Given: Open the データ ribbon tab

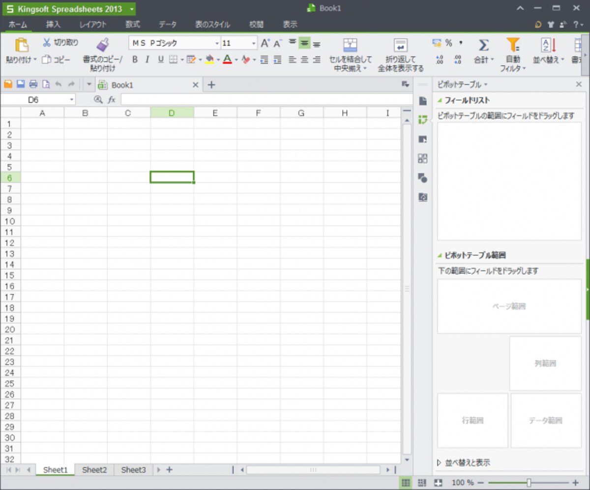Looking at the screenshot, I should pyautogui.click(x=168, y=24).
